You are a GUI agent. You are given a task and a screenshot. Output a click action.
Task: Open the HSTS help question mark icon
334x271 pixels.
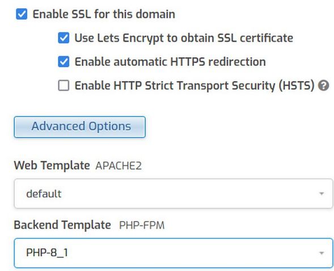324,86
